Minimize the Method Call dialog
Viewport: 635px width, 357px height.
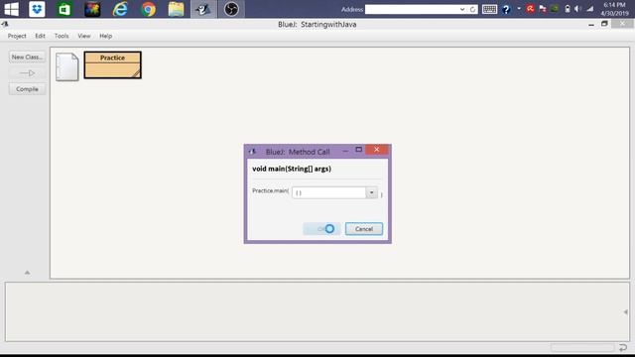coord(345,151)
